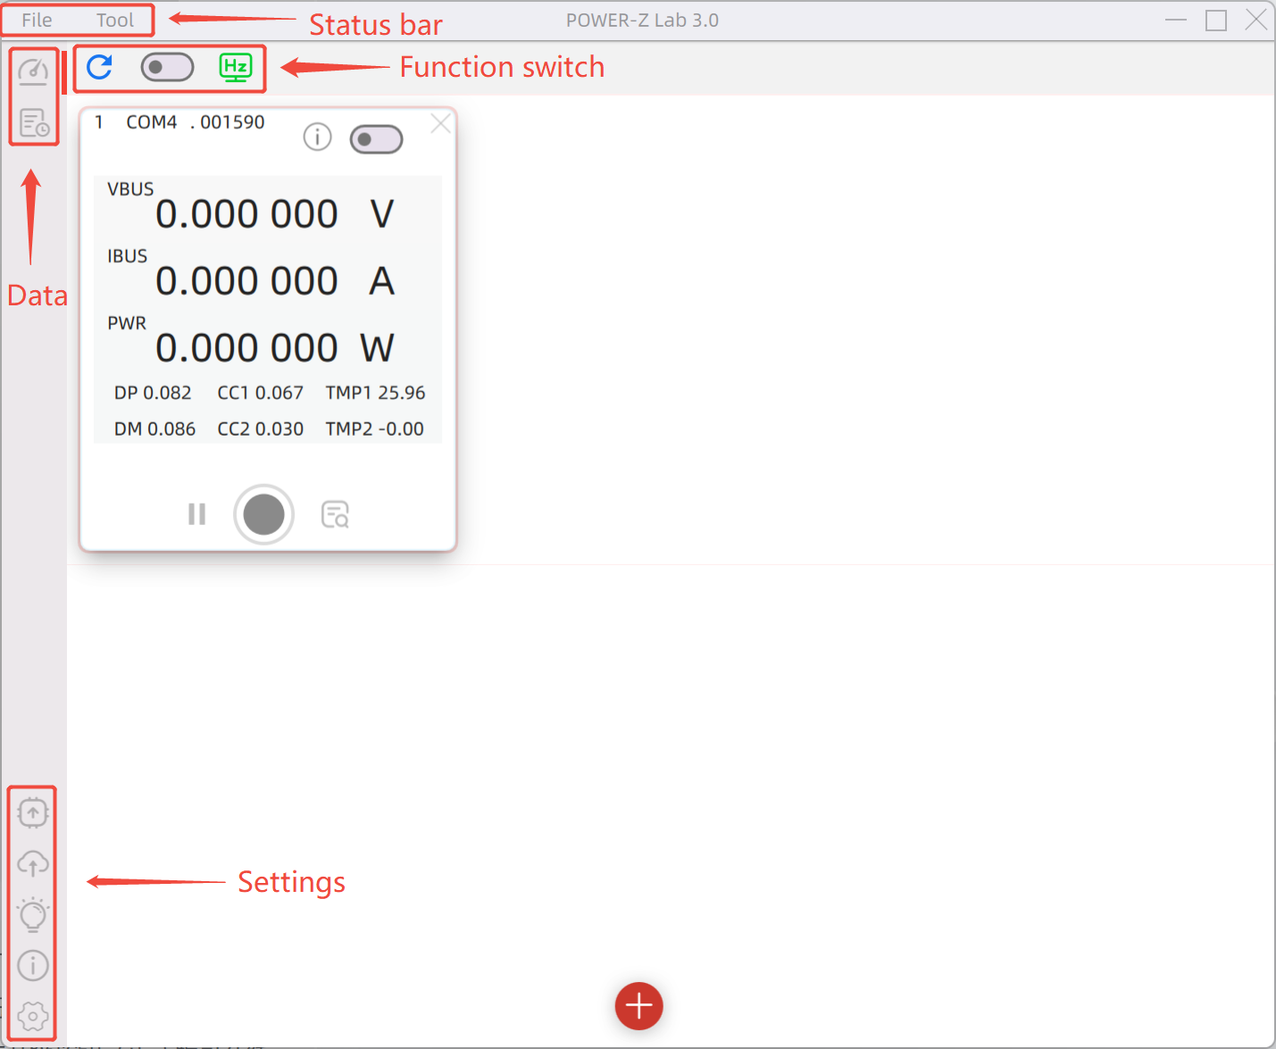This screenshot has width=1276, height=1049.
Task: Close the COM4 device card
Action: (440, 124)
